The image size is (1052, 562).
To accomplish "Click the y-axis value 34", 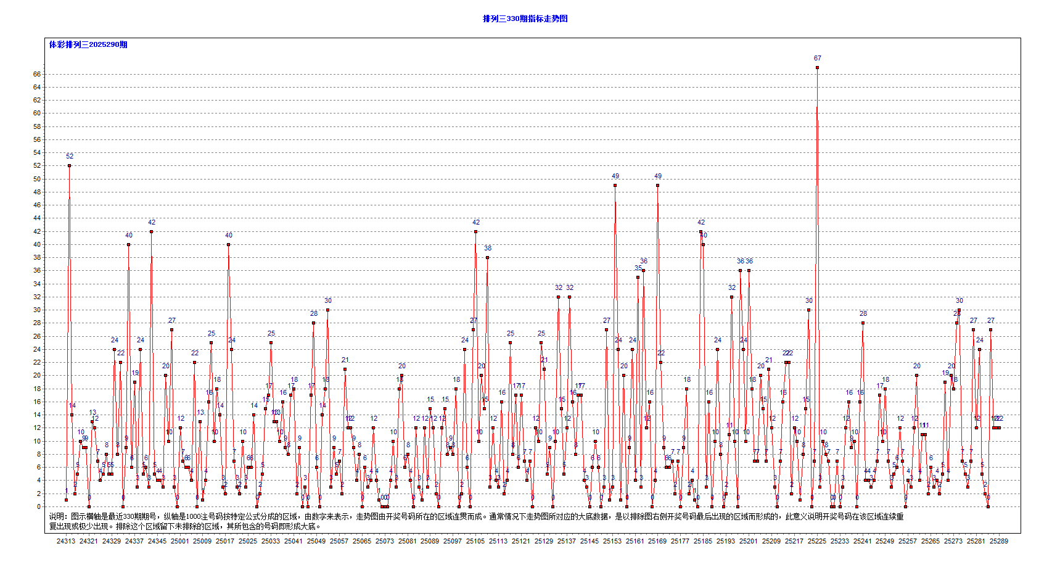I will [x=37, y=284].
